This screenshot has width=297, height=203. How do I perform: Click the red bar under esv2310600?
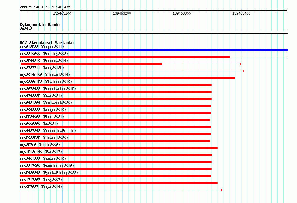coord(125,57)
